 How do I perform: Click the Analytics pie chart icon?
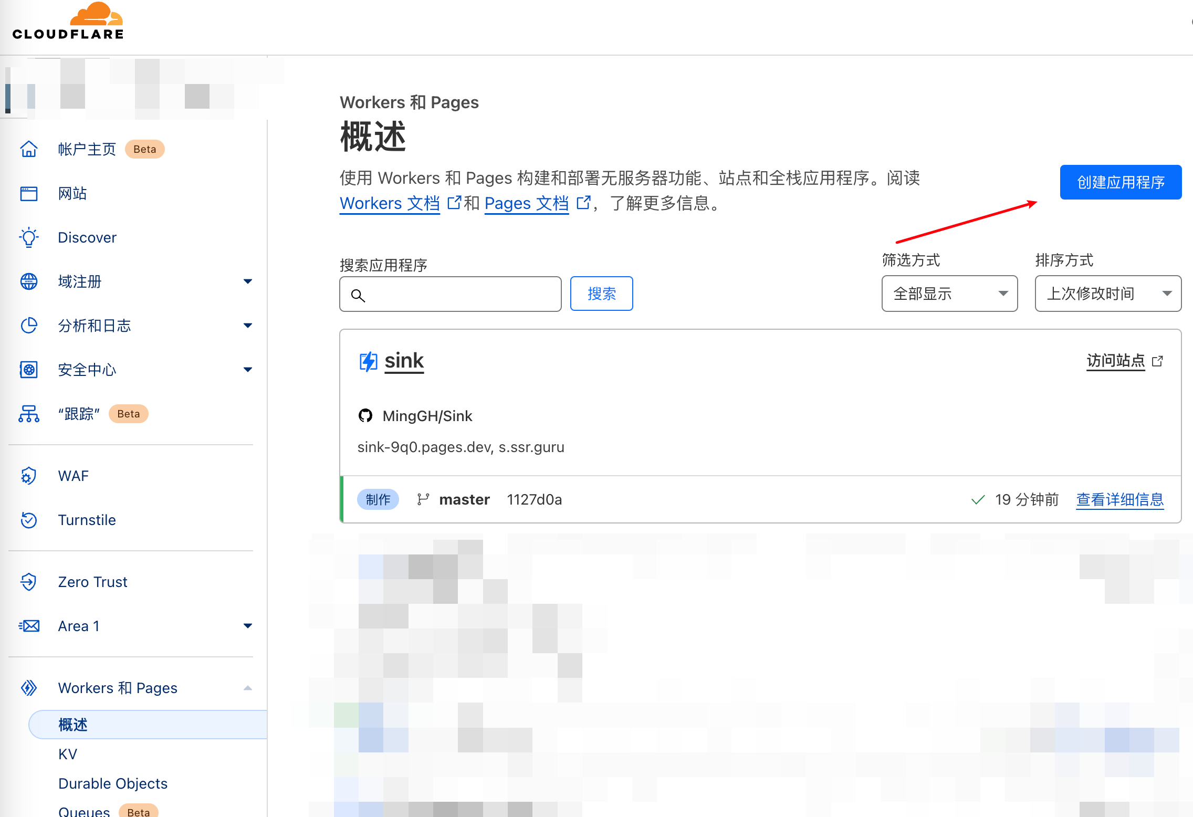pos(29,326)
